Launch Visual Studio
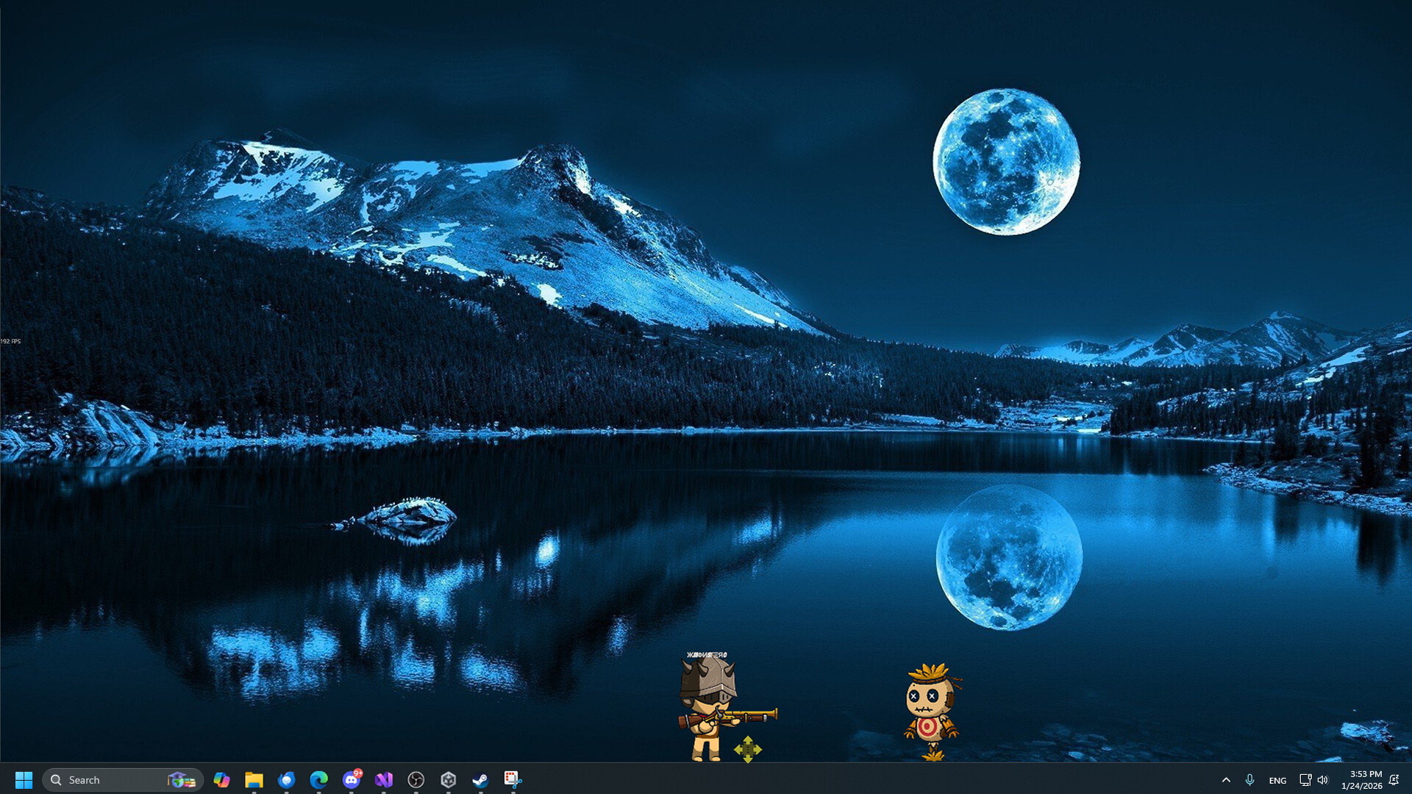This screenshot has height=794, width=1412. click(x=383, y=779)
